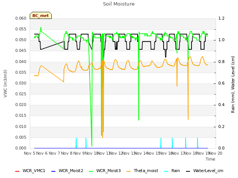Click the Time axis label
This screenshot has height=178, width=238.
210,159
